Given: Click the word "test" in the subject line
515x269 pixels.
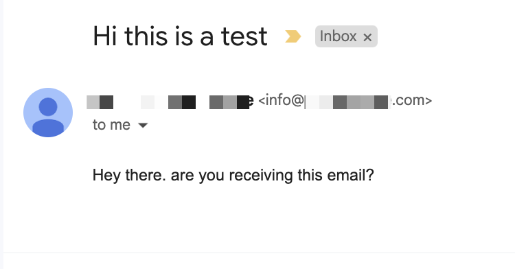Looking at the screenshot, I should [x=244, y=36].
